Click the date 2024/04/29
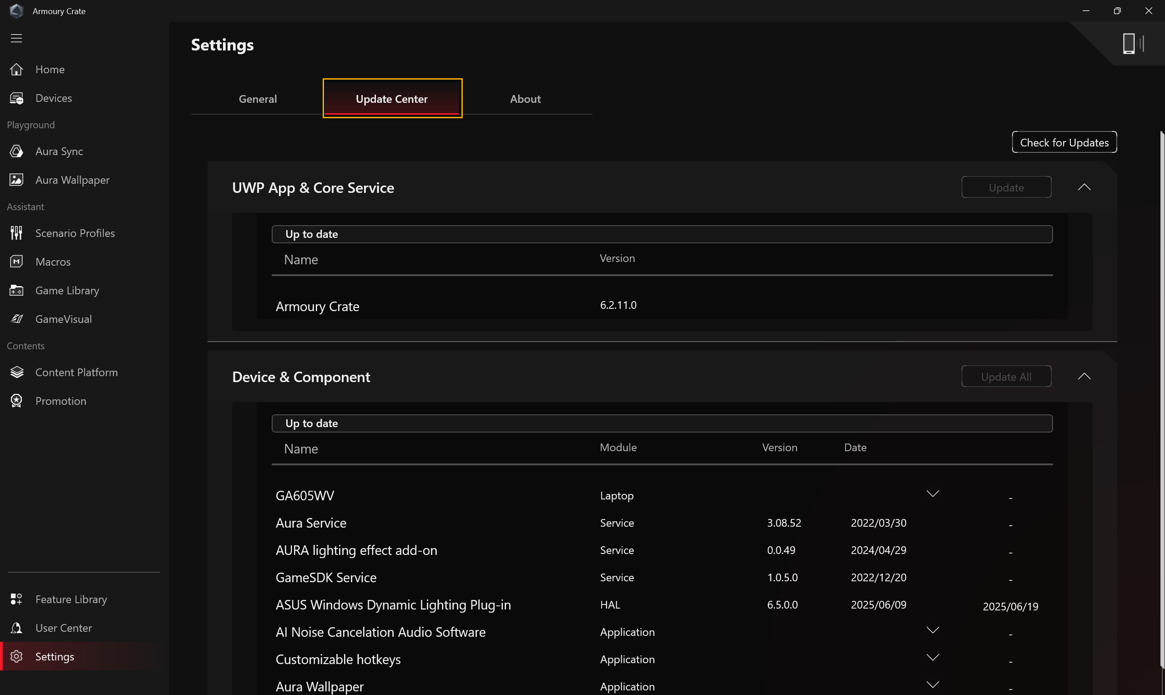Image resolution: width=1165 pixels, height=695 pixels. [x=878, y=550]
